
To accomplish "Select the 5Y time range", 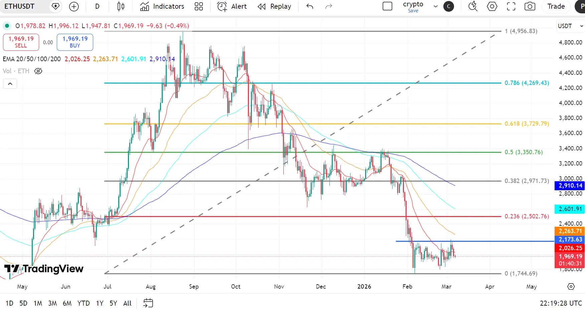I will 113,303.
